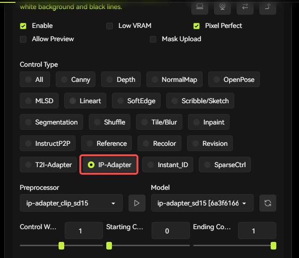The height and width of the screenshot is (258, 299).
Task: Check the Allow Preview checkbox
Action: pos(23,39)
